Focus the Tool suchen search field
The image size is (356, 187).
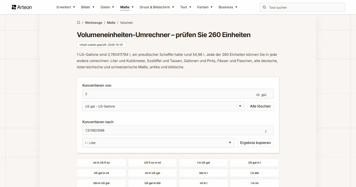tap(303, 7)
